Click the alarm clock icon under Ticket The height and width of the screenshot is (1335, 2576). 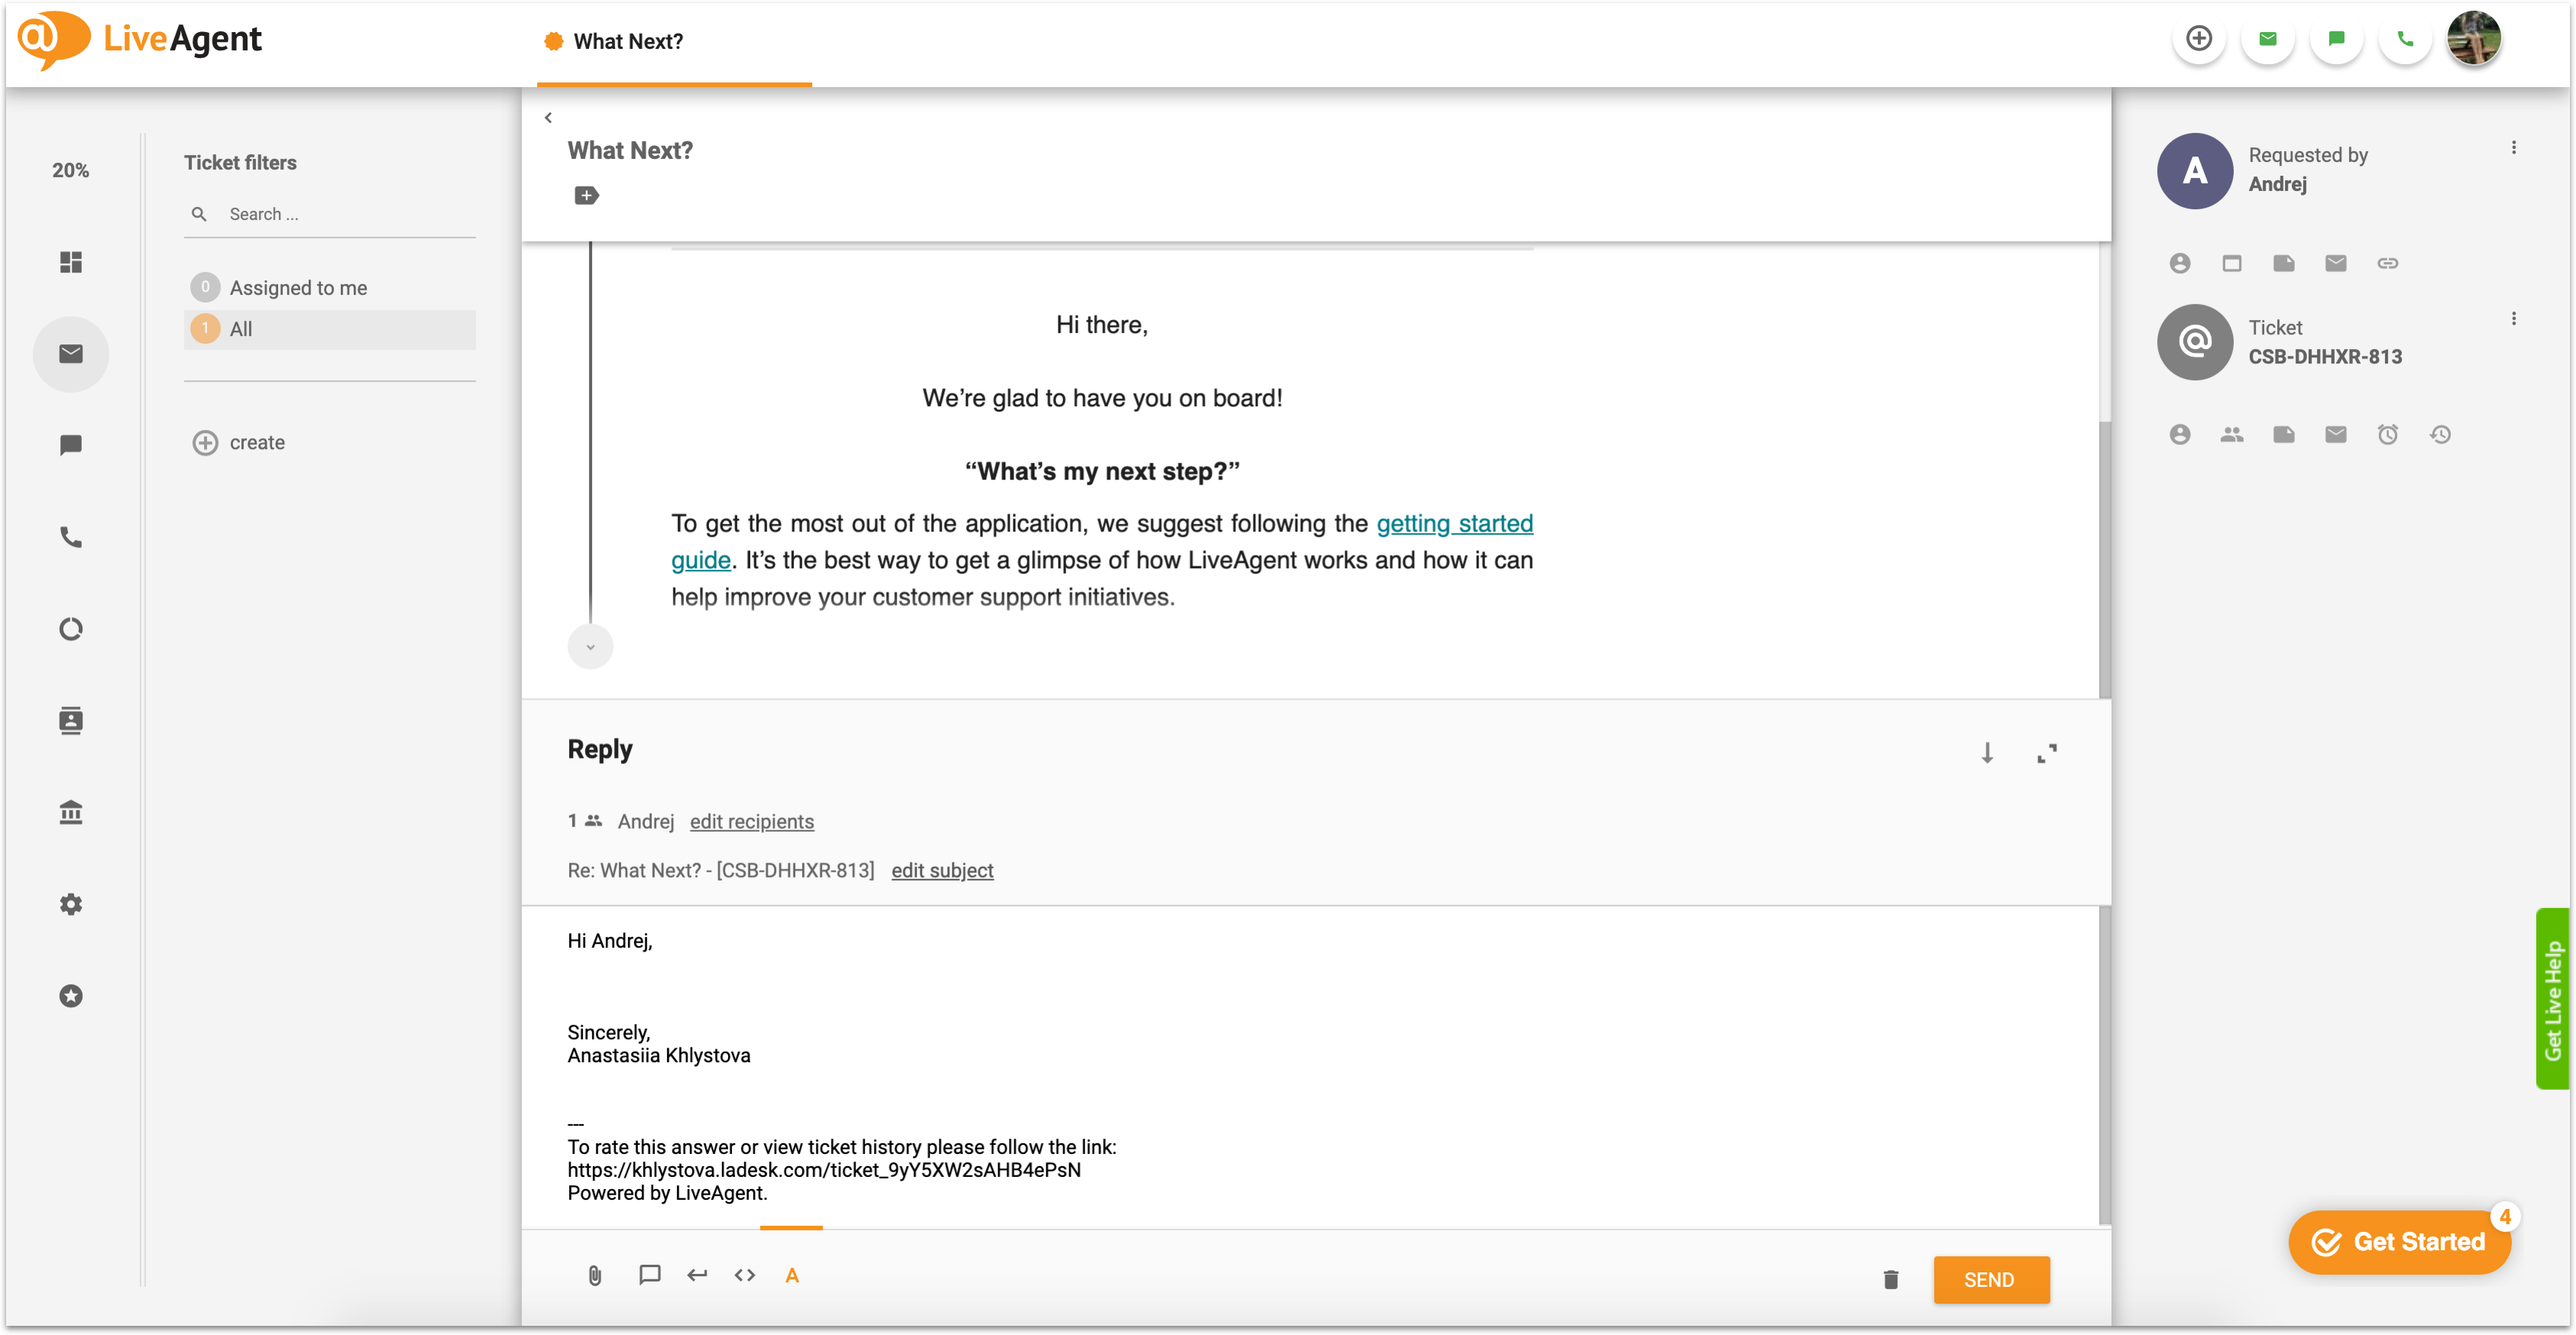(x=2388, y=434)
